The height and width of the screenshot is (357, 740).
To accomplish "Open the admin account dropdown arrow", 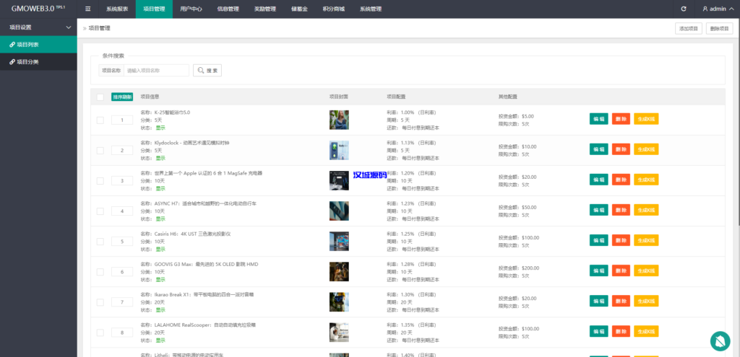I will click(x=731, y=9).
